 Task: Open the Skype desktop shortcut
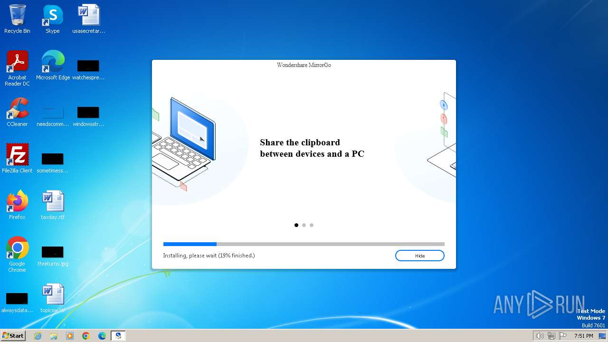pos(52,19)
